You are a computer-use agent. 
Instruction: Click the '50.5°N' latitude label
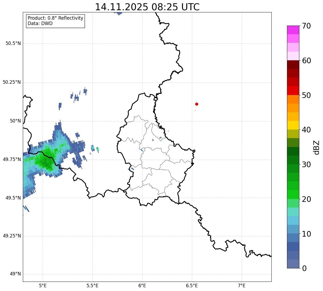coord(13,43)
